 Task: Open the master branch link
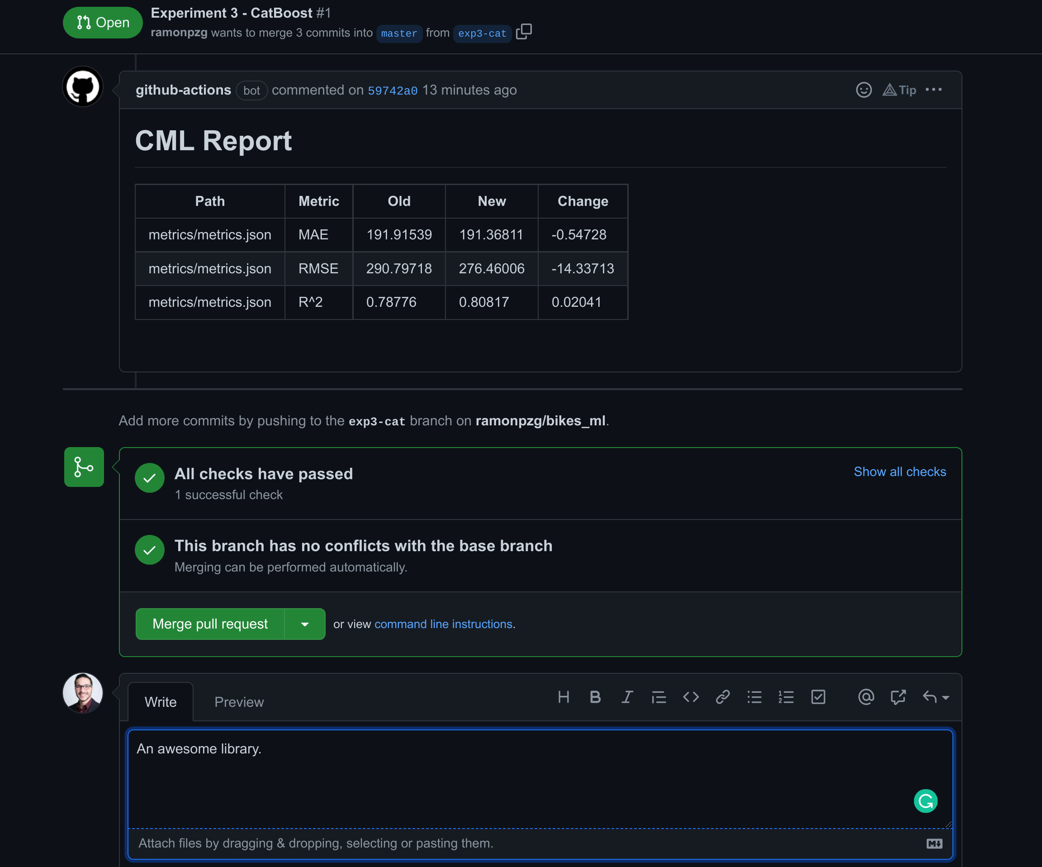coord(399,33)
